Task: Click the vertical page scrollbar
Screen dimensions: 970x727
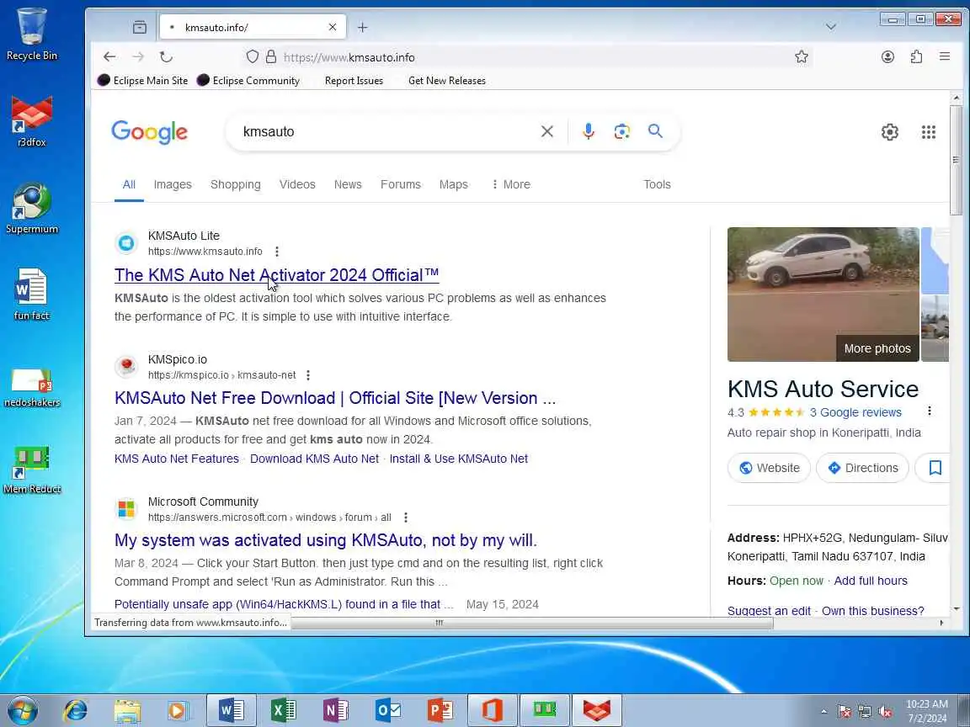Action: pos(957,160)
